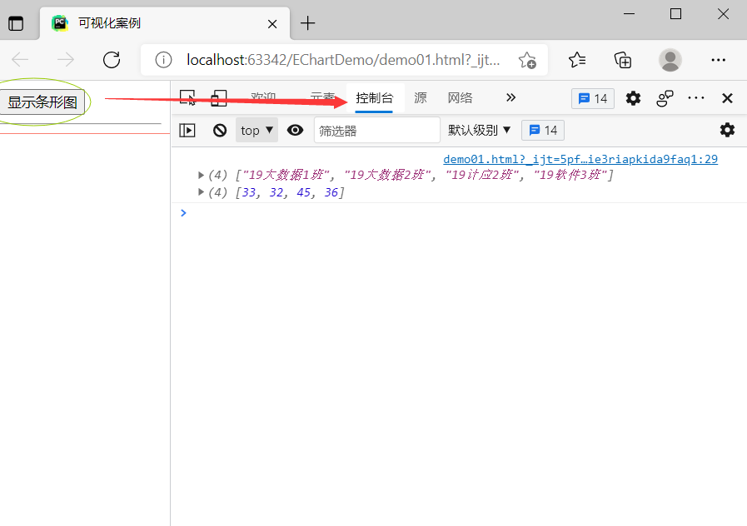Select the number 45 in the array
Image resolution: width=747 pixels, height=526 pixels.
[x=304, y=192]
